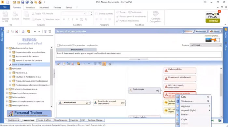Expand the Fondazioni tree node toggle
The width and height of the screenshot is (228, 127).
coord(7,69)
